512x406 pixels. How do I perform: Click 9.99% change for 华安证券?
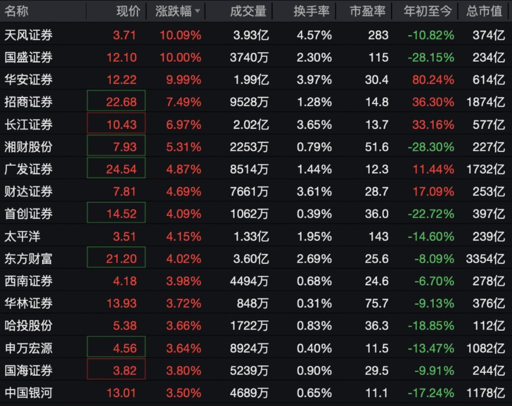[x=184, y=80]
